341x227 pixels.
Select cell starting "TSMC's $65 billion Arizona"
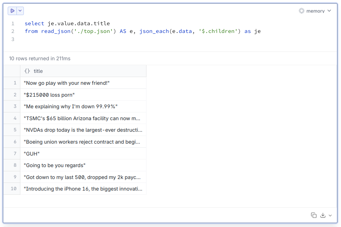(83, 118)
